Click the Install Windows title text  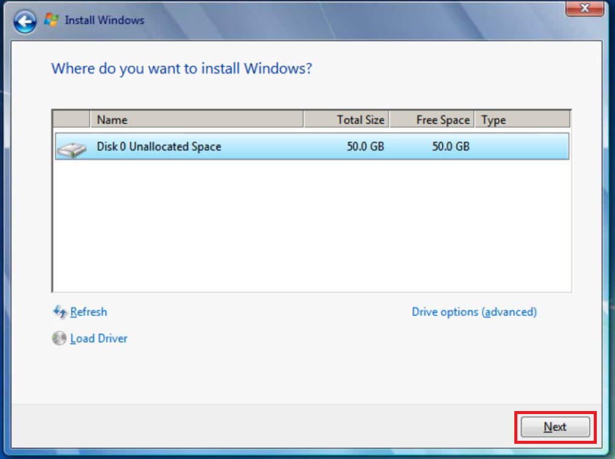[x=104, y=20]
